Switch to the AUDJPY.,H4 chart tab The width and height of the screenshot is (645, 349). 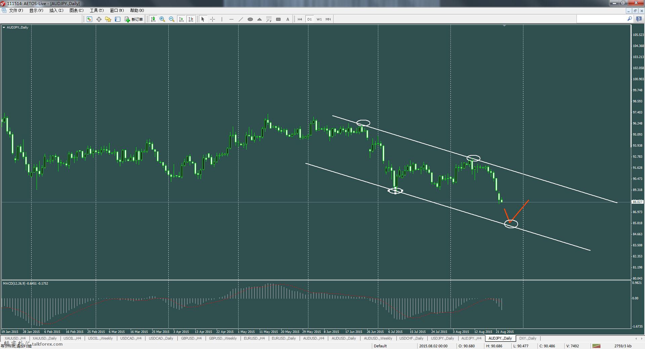click(x=471, y=338)
